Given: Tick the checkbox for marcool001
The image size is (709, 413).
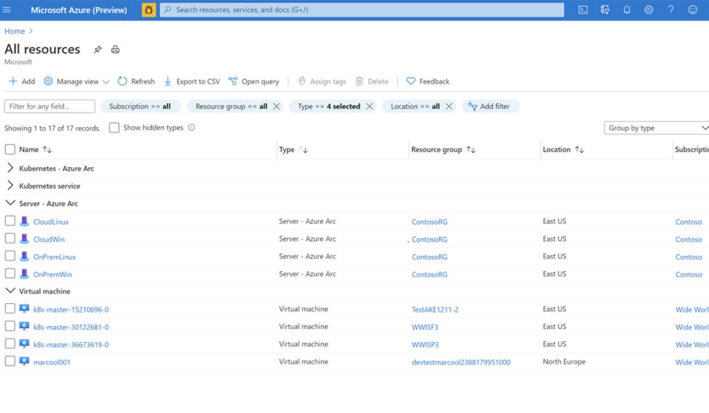Looking at the screenshot, I should [x=10, y=361].
